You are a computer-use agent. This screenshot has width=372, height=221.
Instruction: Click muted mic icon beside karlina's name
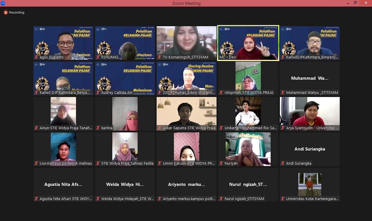tap(98, 128)
